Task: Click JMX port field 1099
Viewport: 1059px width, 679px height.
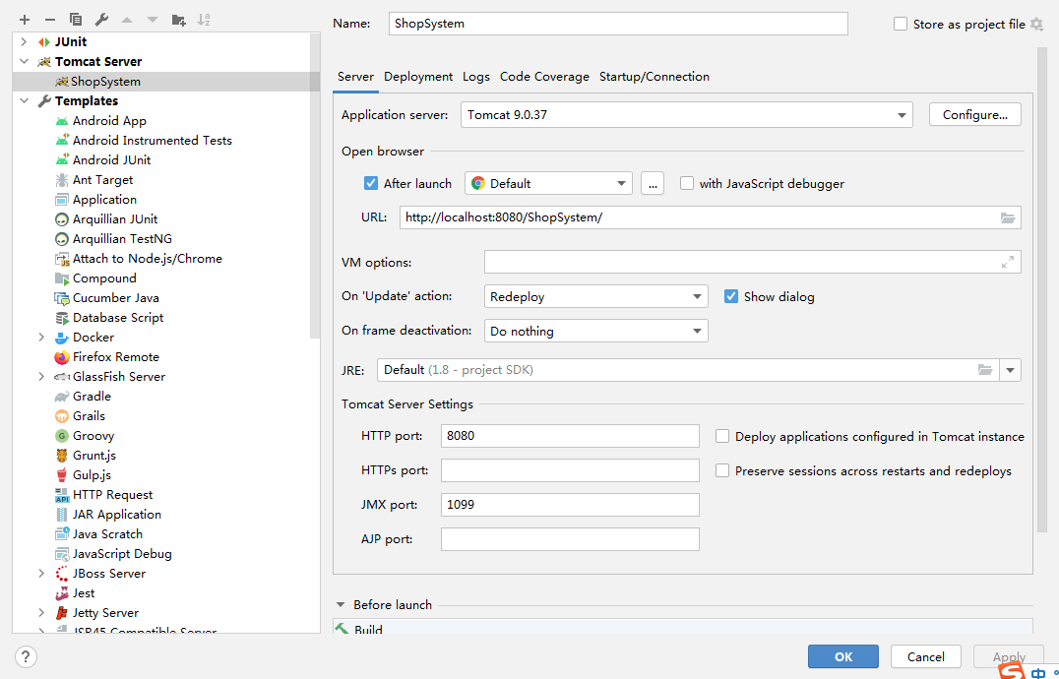Action: click(x=570, y=505)
